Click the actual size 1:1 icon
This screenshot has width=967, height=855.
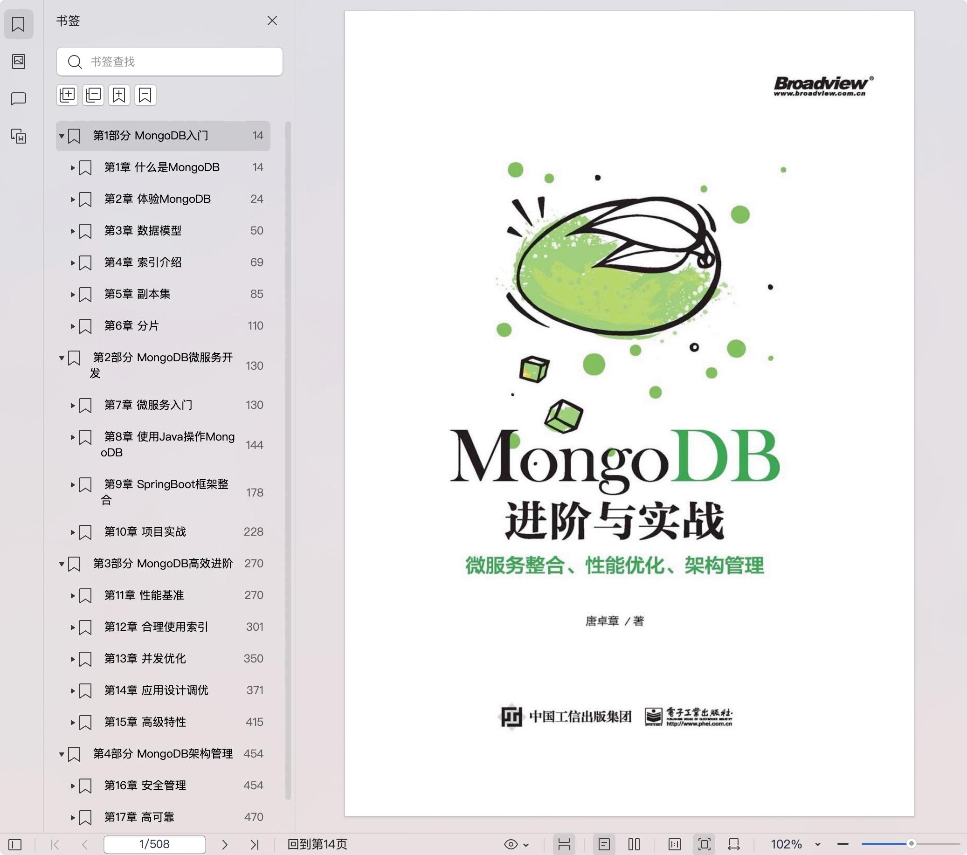tap(675, 844)
